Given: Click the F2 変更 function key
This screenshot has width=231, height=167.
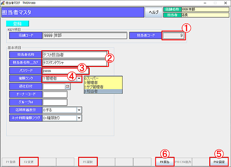Looking at the screenshot, I should coord(29,162).
